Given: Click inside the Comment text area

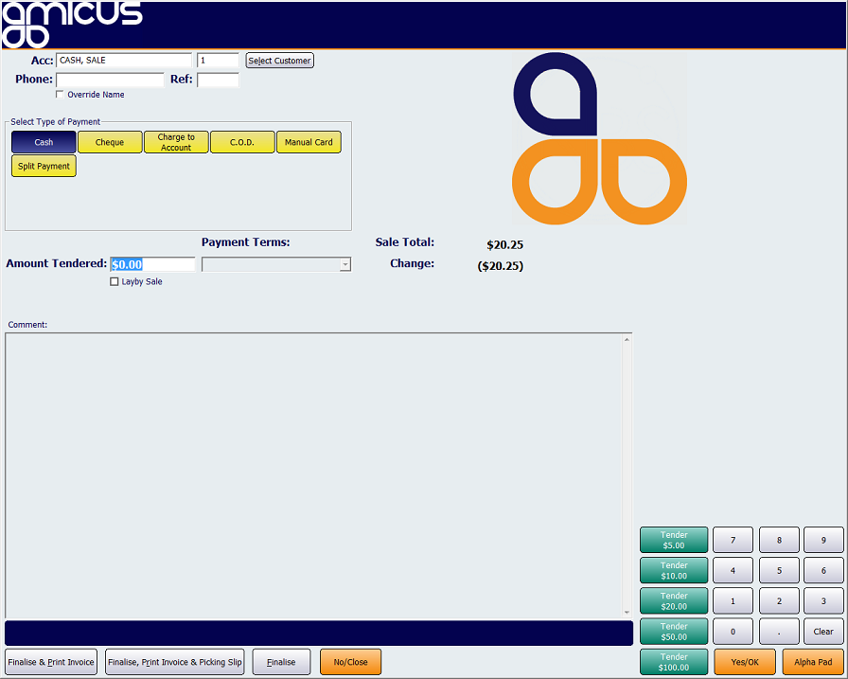Looking at the screenshot, I should (313, 475).
